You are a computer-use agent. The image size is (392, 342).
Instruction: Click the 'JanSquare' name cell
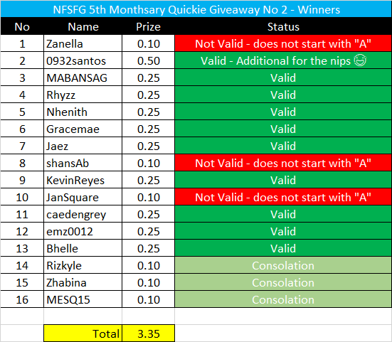click(x=83, y=197)
